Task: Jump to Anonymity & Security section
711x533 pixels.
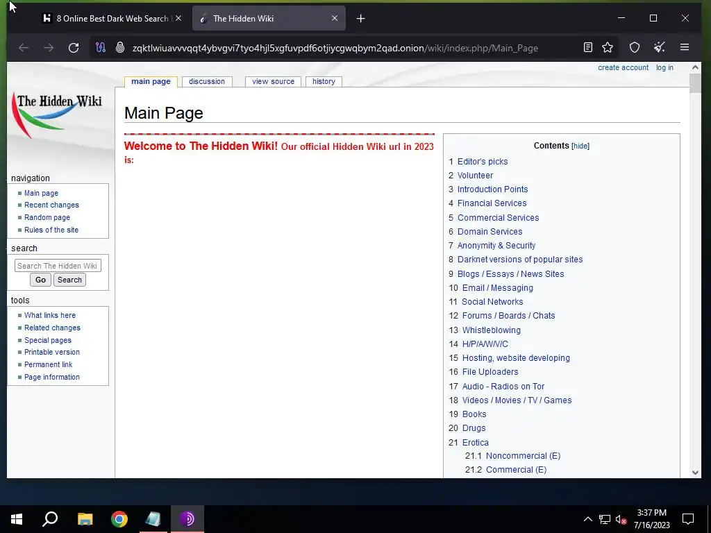Action: (x=496, y=246)
